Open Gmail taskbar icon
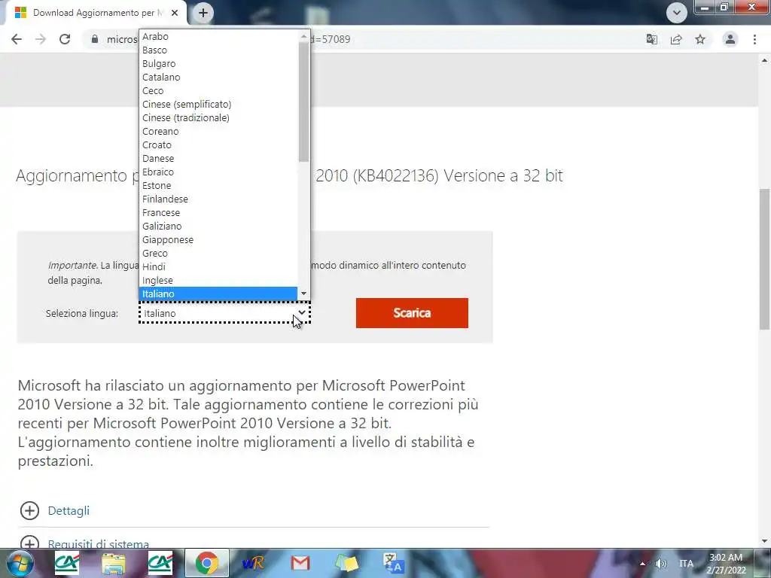Image resolution: width=771 pixels, height=578 pixels. (300, 563)
